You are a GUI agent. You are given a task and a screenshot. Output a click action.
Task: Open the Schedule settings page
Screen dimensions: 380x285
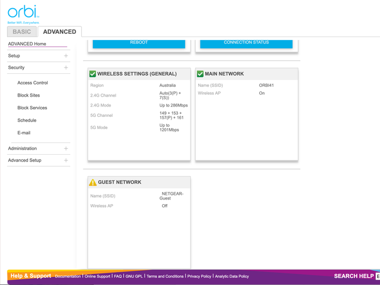point(27,120)
